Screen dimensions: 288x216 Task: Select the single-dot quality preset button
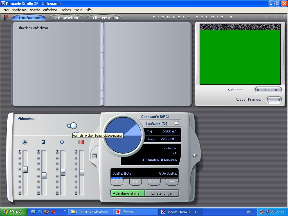117,182
